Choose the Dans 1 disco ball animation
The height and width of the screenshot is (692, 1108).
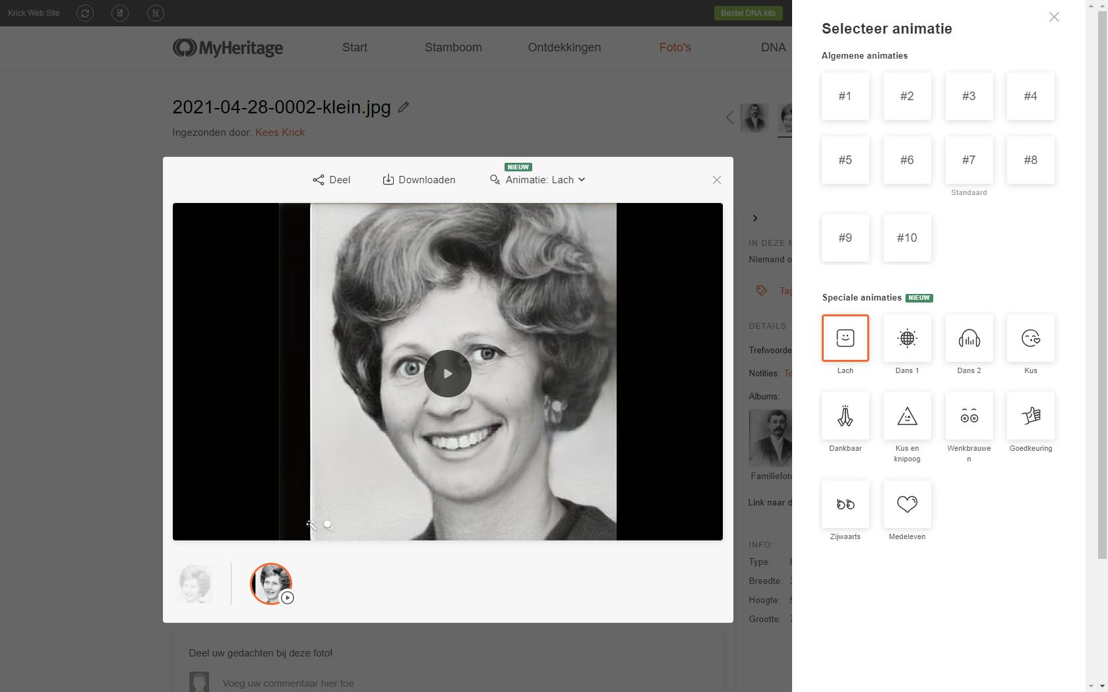click(907, 338)
